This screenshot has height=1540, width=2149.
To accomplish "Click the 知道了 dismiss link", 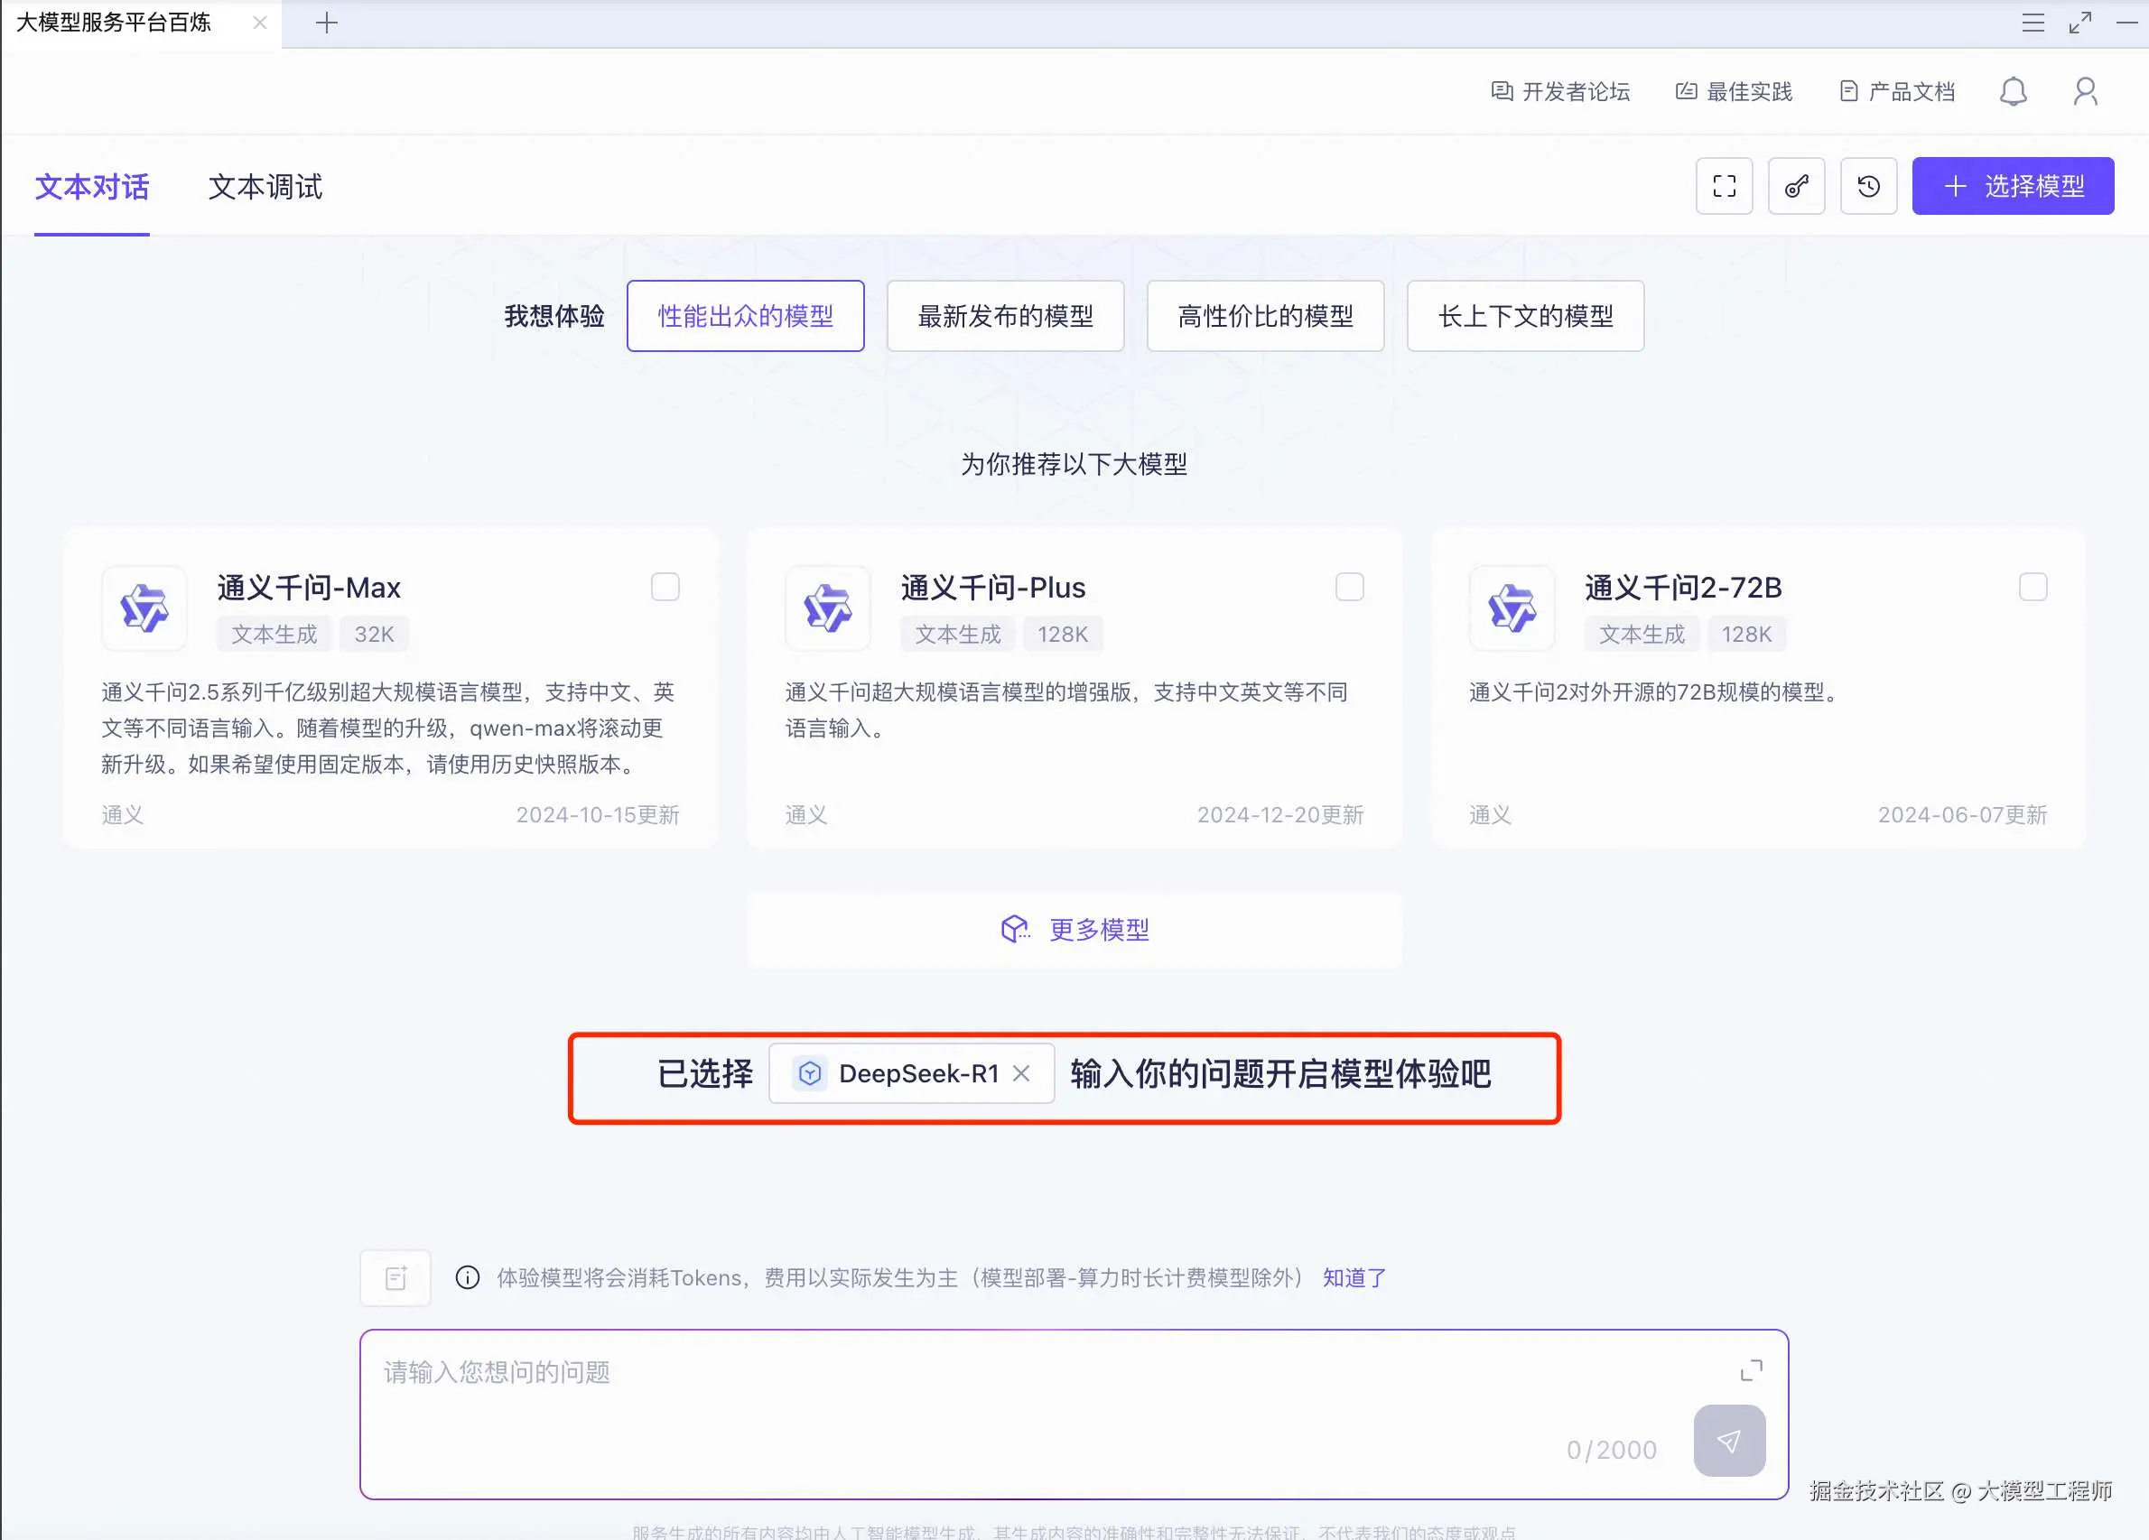I will [1354, 1278].
